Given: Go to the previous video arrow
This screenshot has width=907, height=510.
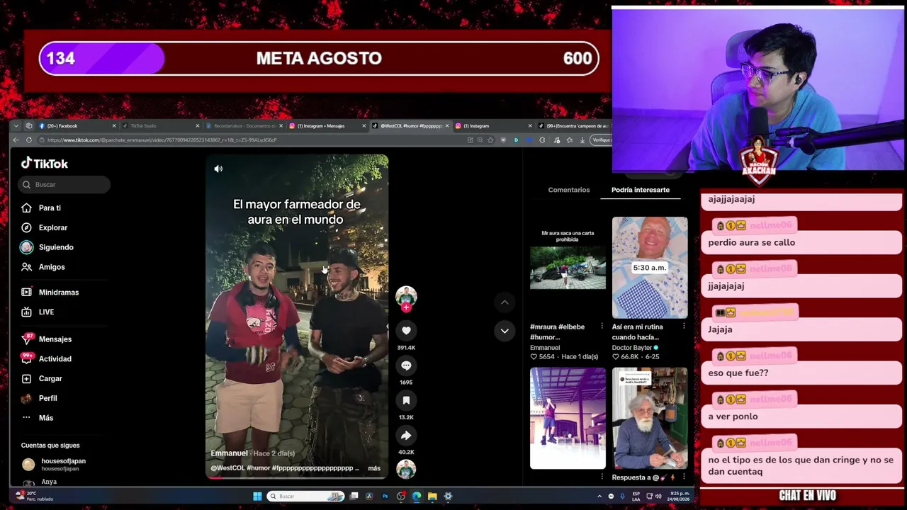Looking at the screenshot, I should pos(505,302).
